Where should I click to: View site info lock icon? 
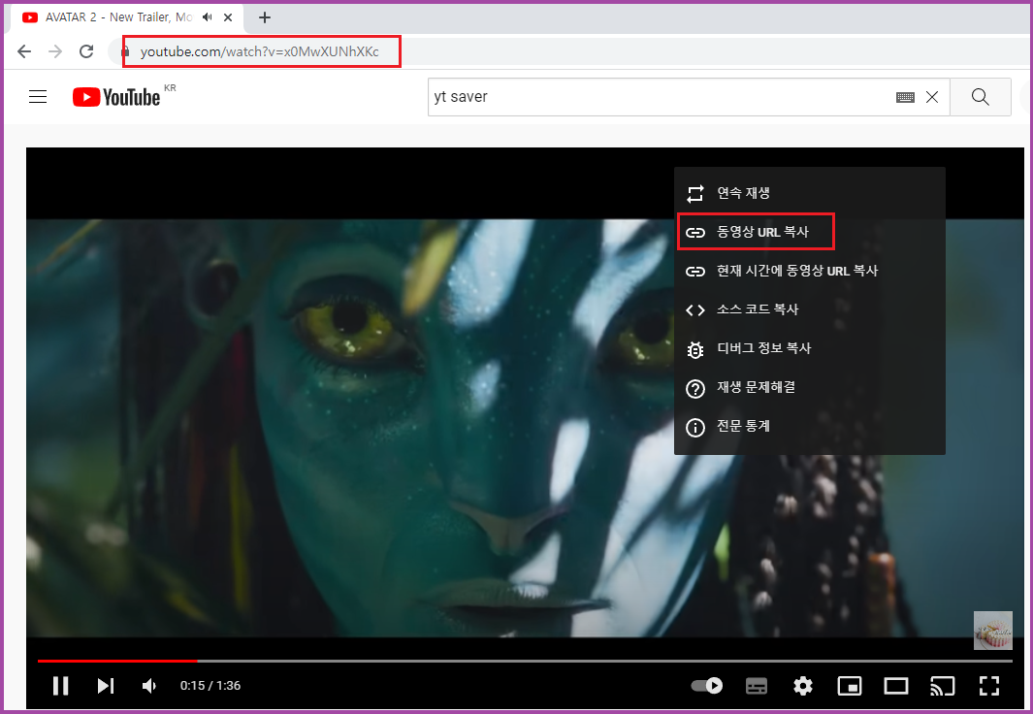[x=125, y=51]
